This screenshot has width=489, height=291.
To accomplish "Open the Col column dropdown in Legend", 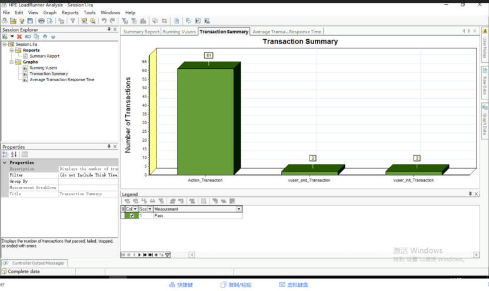I will 135,209.
